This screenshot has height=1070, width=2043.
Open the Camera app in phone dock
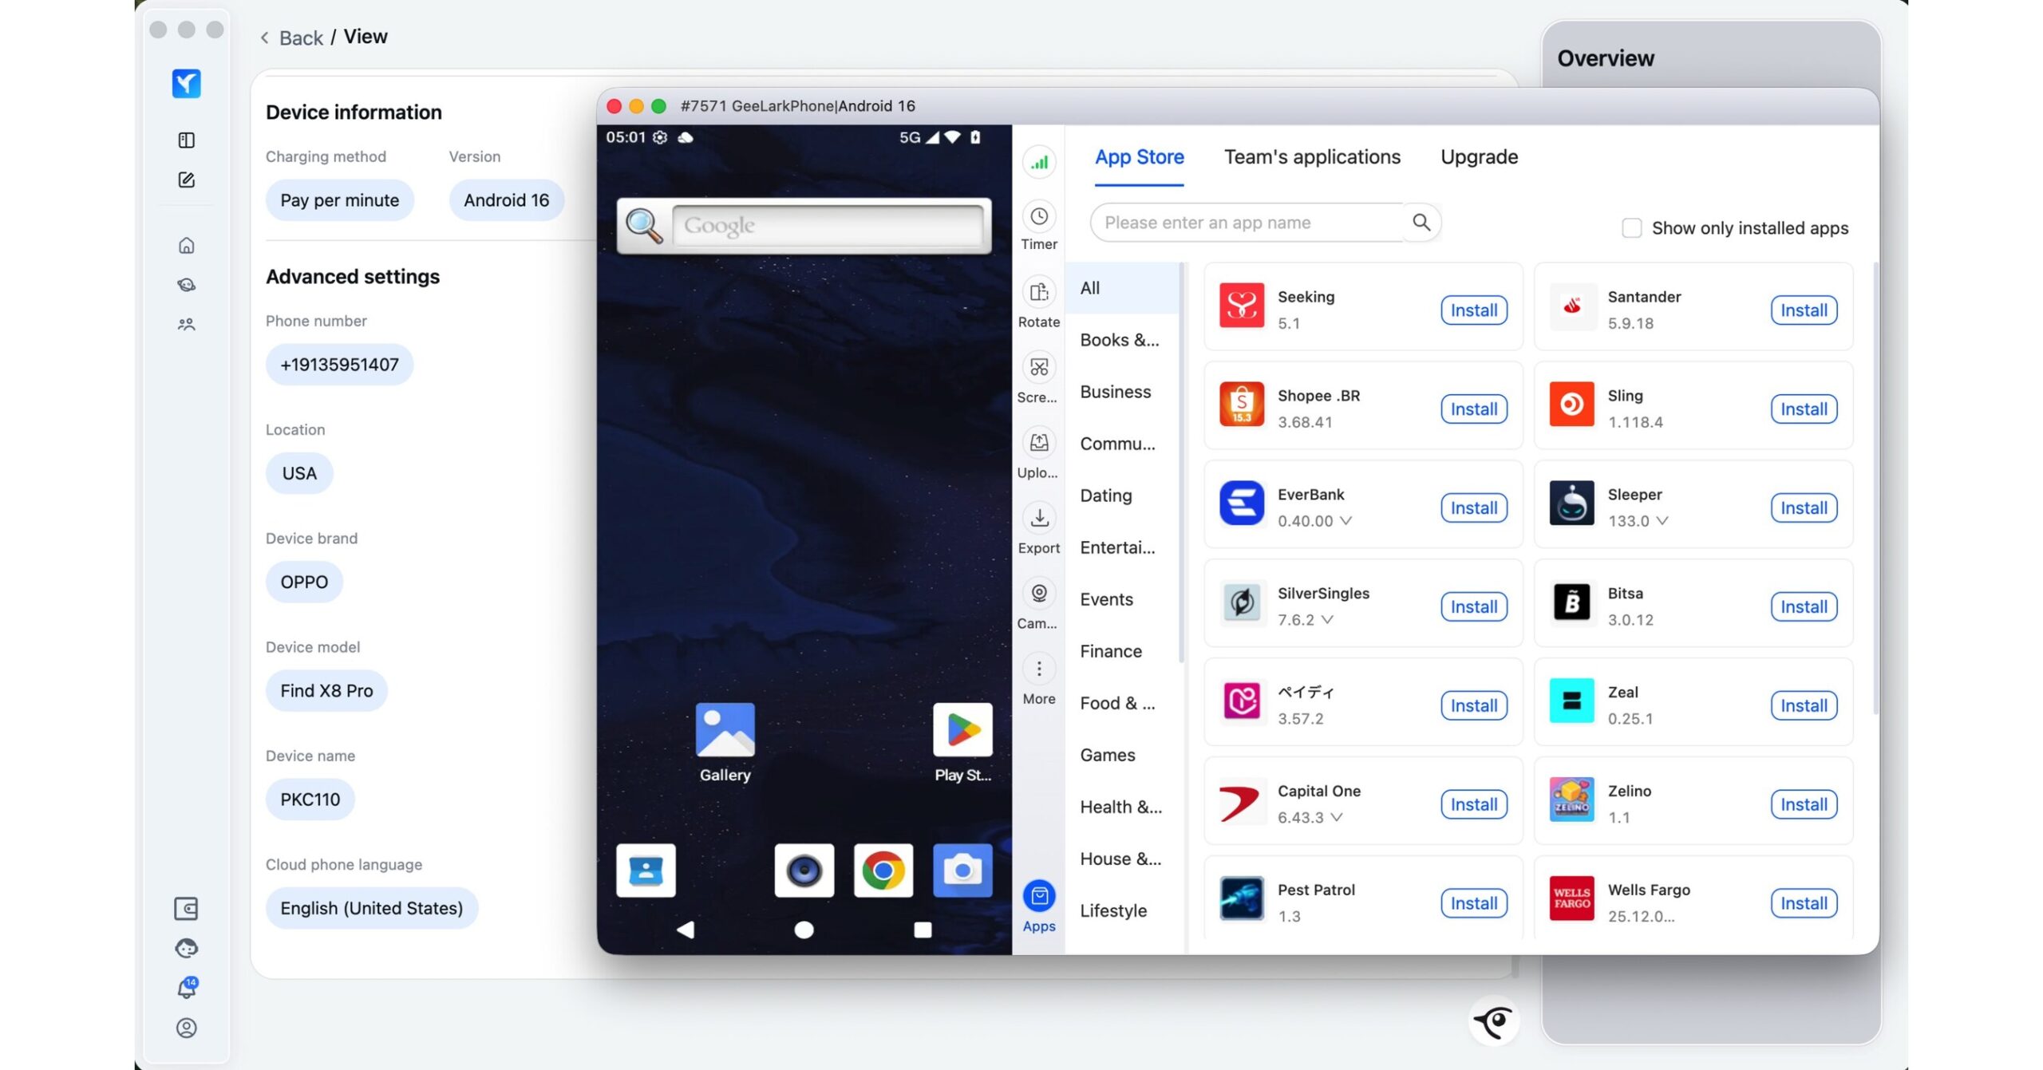point(962,870)
